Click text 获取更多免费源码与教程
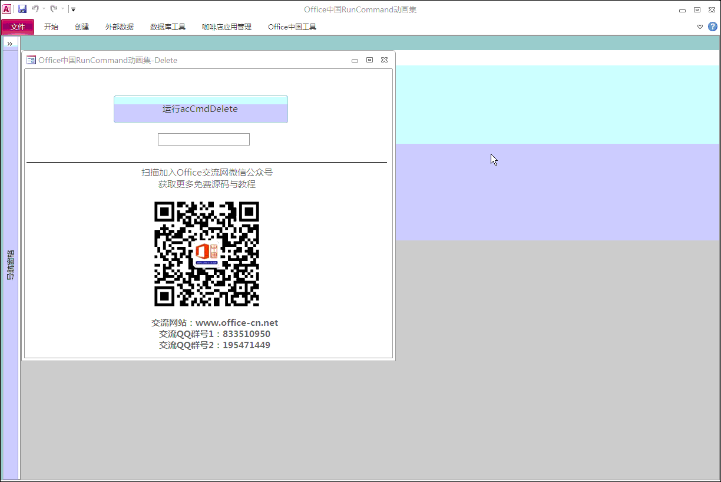This screenshot has width=721, height=482. tap(207, 184)
